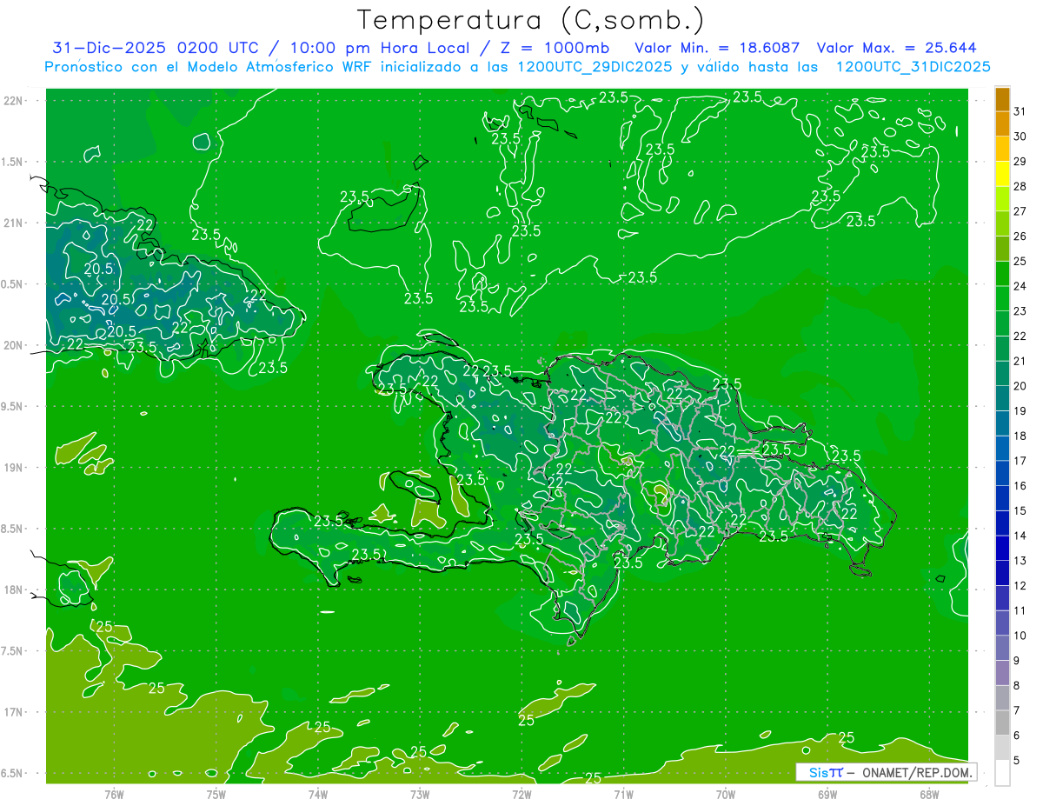Screen dimensions: 1043x806
Task: Pick the amber swatch between 29 and 30
Action: (1002, 149)
